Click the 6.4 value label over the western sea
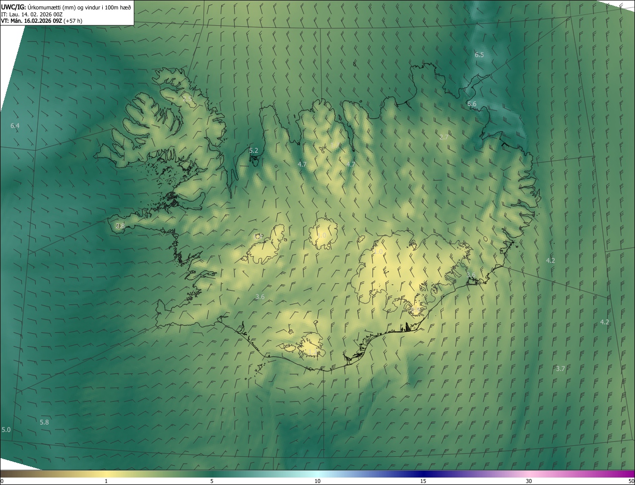The image size is (635, 485). click(15, 126)
